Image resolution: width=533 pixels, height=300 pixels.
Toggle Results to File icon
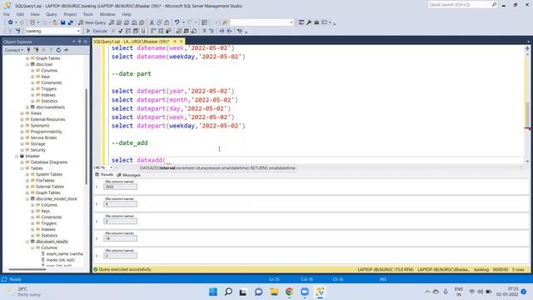click(194, 31)
